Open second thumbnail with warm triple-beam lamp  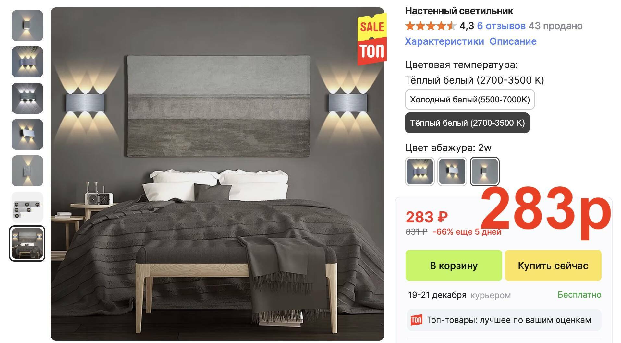pyautogui.click(x=27, y=62)
